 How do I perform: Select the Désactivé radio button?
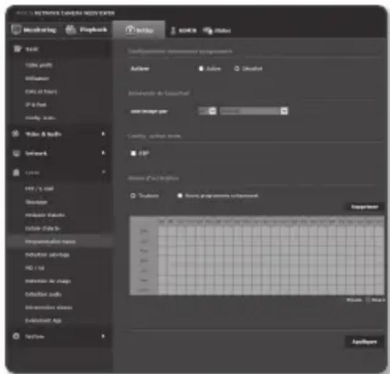[x=237, y=68]
